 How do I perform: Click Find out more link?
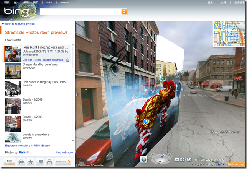click(64, 152)
